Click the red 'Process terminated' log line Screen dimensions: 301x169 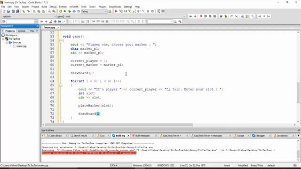coord(89,153)
